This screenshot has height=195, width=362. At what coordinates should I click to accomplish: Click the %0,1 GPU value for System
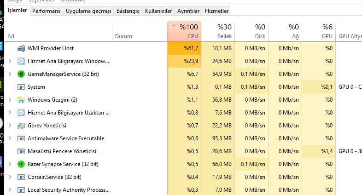[x=327, y=87]
